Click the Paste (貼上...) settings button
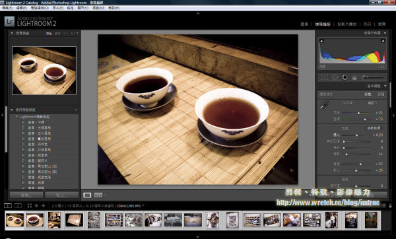Image resolution: width=396 pixels, height=239 pixels. 62,195
